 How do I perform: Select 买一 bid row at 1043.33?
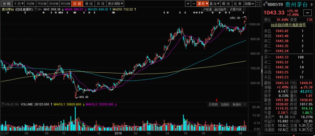tap(288, 57)
